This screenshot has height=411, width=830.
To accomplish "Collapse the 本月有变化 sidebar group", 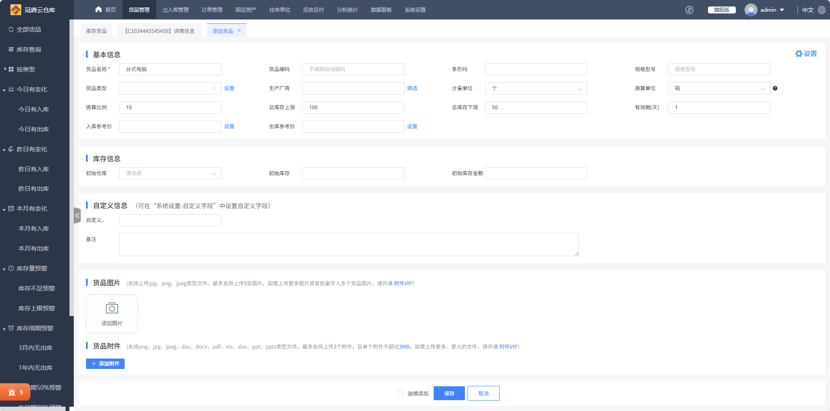I will coord(4,209).
